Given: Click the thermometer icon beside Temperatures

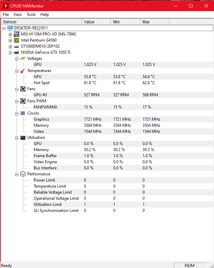Looking at the screenshot, I should pos(23,71).
